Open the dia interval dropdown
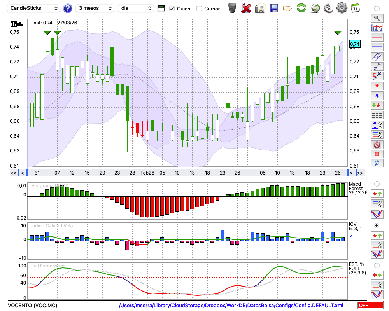Screen dimensions: 389x311 pos(136,8)
